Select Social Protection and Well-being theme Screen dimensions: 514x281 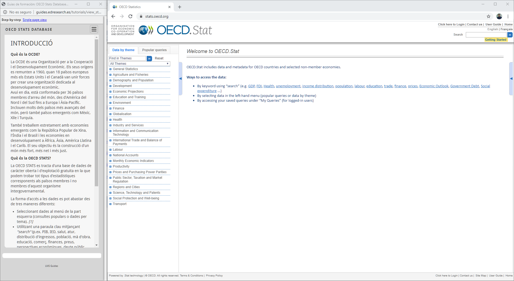(136, 198)
